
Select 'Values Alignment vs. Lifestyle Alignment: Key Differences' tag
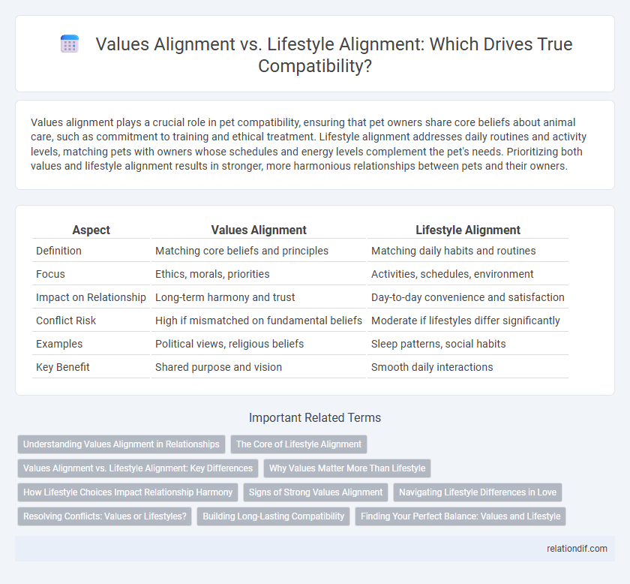138,468
